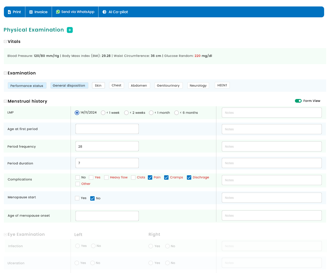Click the Performance status button

point(27,86)
